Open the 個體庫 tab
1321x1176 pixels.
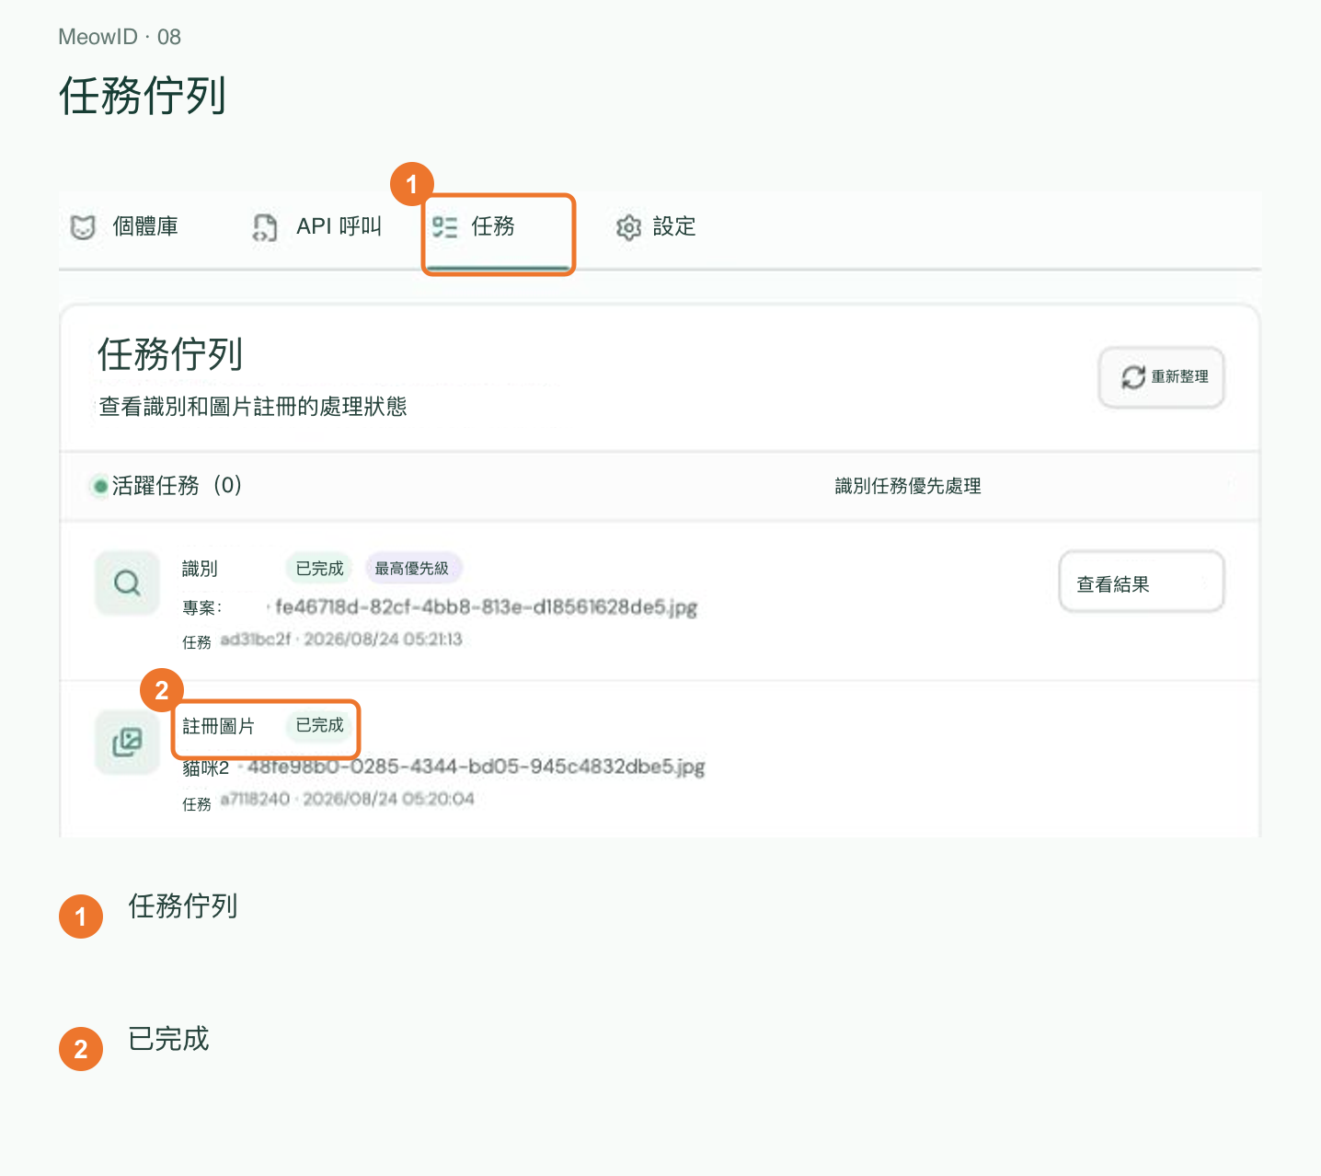(x=125, y=226)
